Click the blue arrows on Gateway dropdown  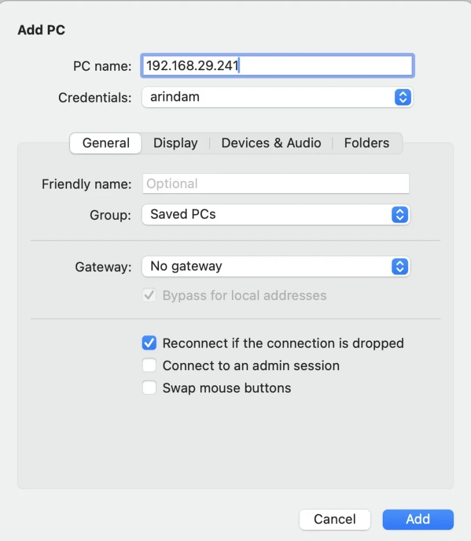point(400,266)
